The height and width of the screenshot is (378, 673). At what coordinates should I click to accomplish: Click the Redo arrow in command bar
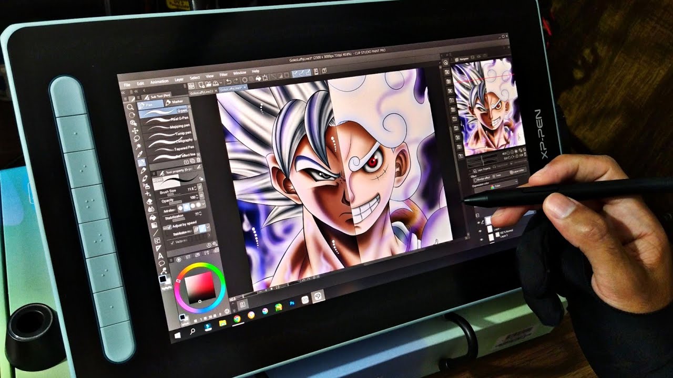(x=236, y=81)
